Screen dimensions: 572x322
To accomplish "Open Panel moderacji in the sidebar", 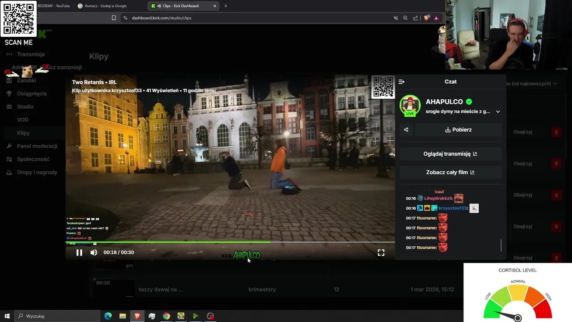I will 37,146.
